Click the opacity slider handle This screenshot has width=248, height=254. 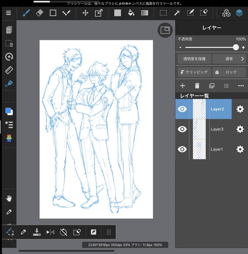point(236,47)
